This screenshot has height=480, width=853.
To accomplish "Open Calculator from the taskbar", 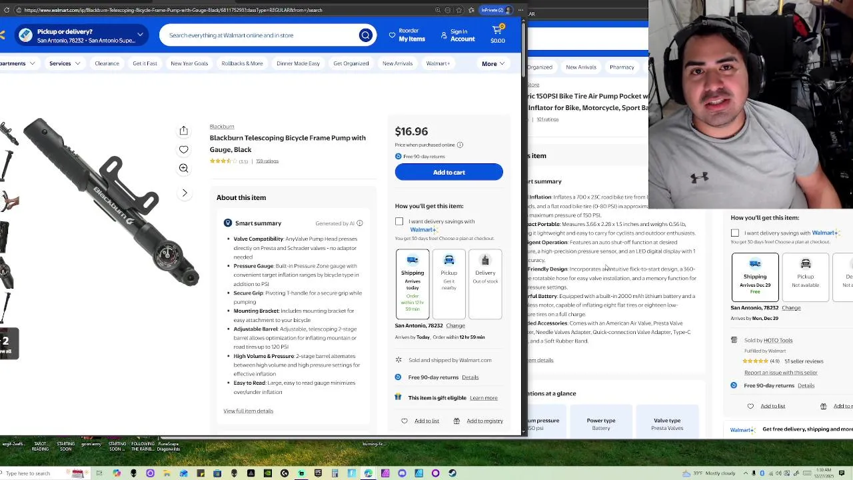I will point(335,473).
